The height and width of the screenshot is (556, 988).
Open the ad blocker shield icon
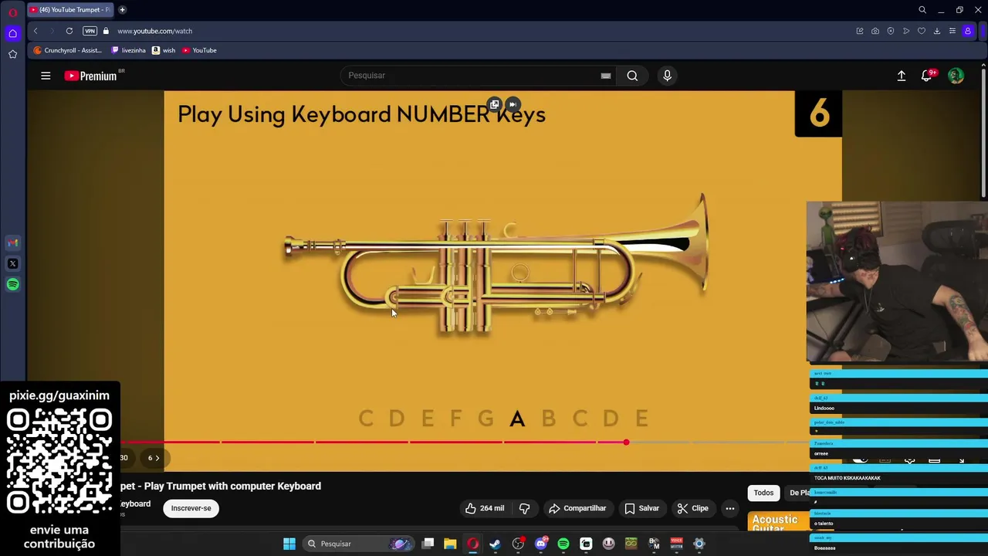tap(891, 31)
